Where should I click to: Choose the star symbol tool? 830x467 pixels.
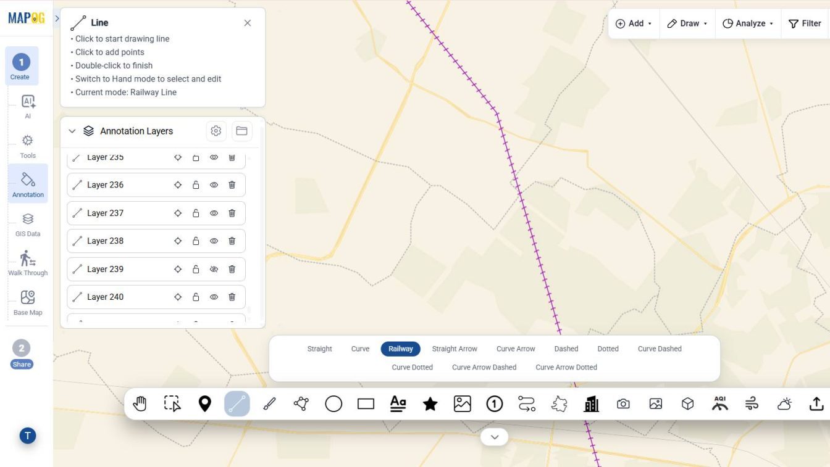coord(430,404)
